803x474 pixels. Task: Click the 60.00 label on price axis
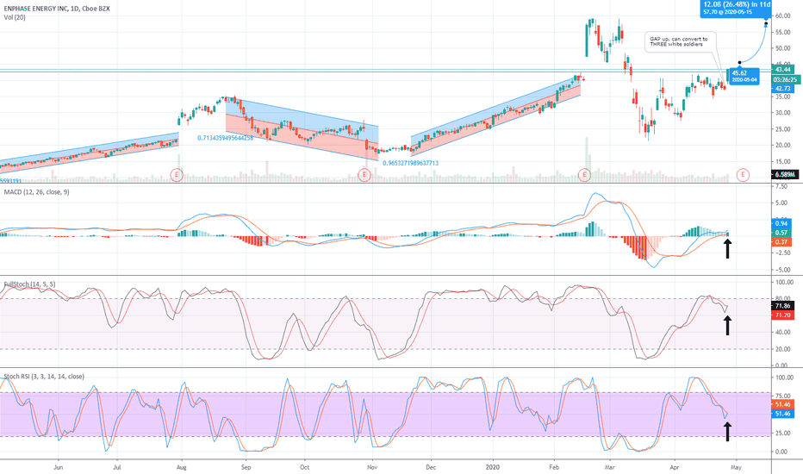pos(782,16)
